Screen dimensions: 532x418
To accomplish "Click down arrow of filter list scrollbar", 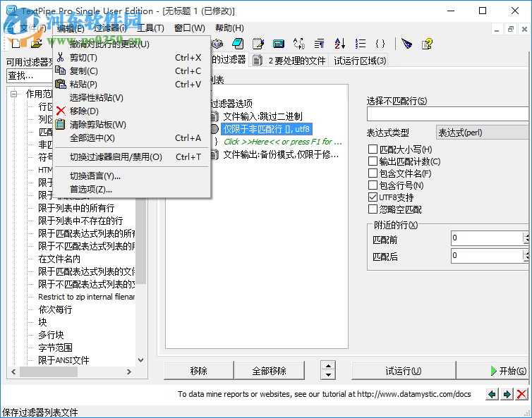I will [x=141, y=360].
